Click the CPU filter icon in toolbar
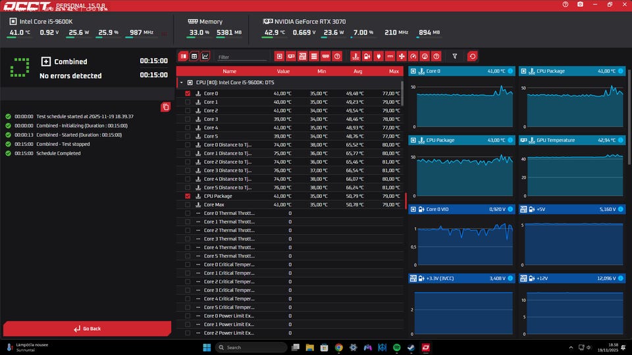The height and width of the screenshot is (355, 632). pos(280,57)
